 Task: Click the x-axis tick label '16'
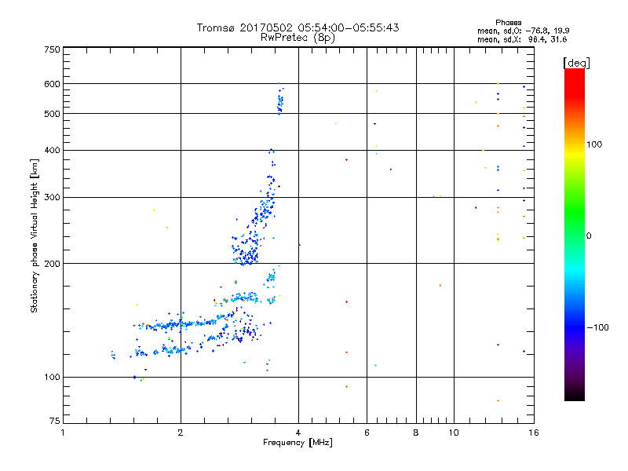click(534, 433)
